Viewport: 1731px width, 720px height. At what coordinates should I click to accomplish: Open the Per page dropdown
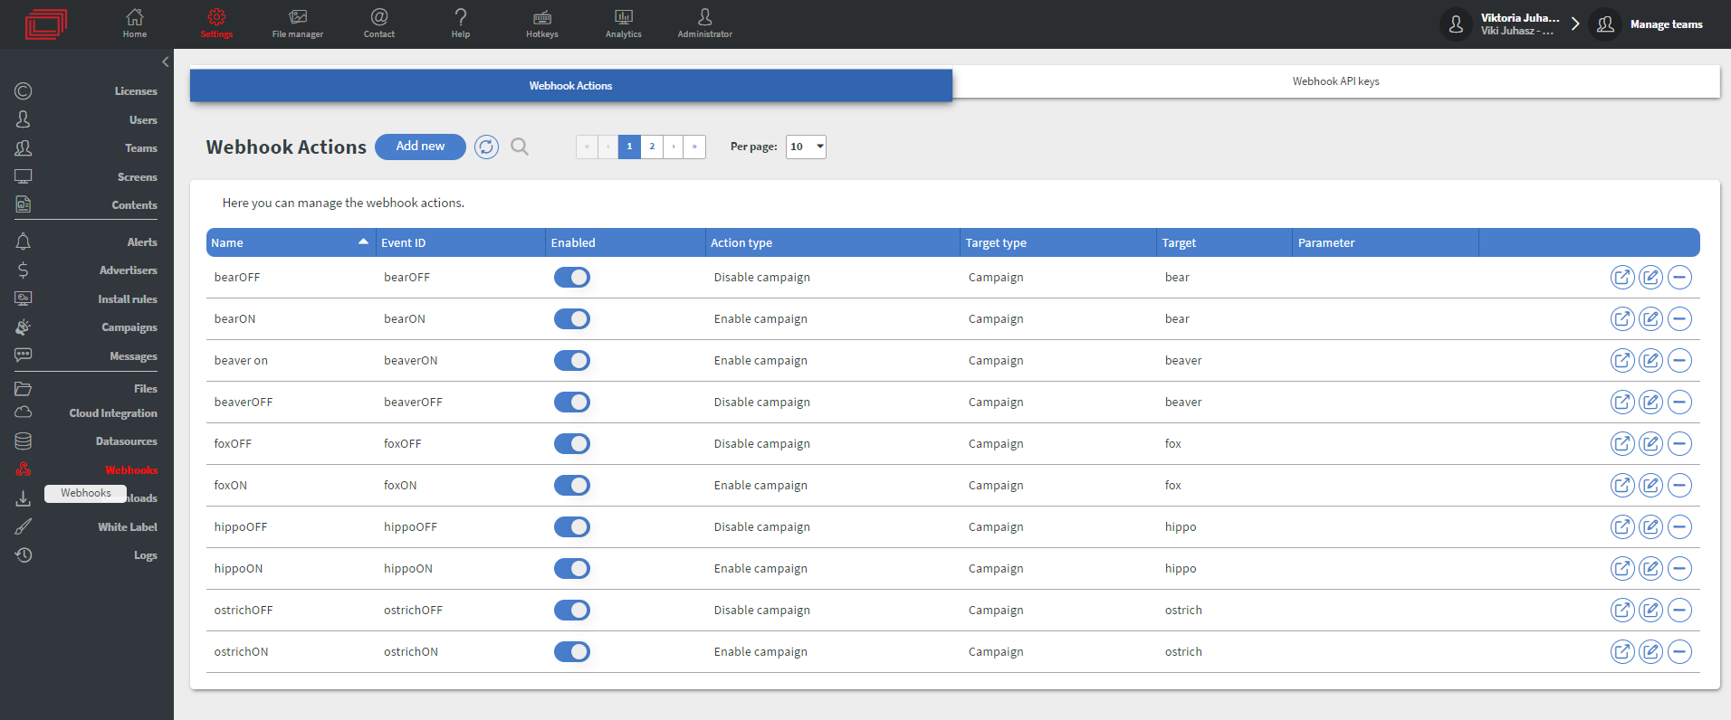click(x=806, y=147)
